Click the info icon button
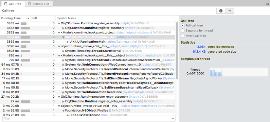The height and width of the screenshot is (122, 270). tap(221, 10)
